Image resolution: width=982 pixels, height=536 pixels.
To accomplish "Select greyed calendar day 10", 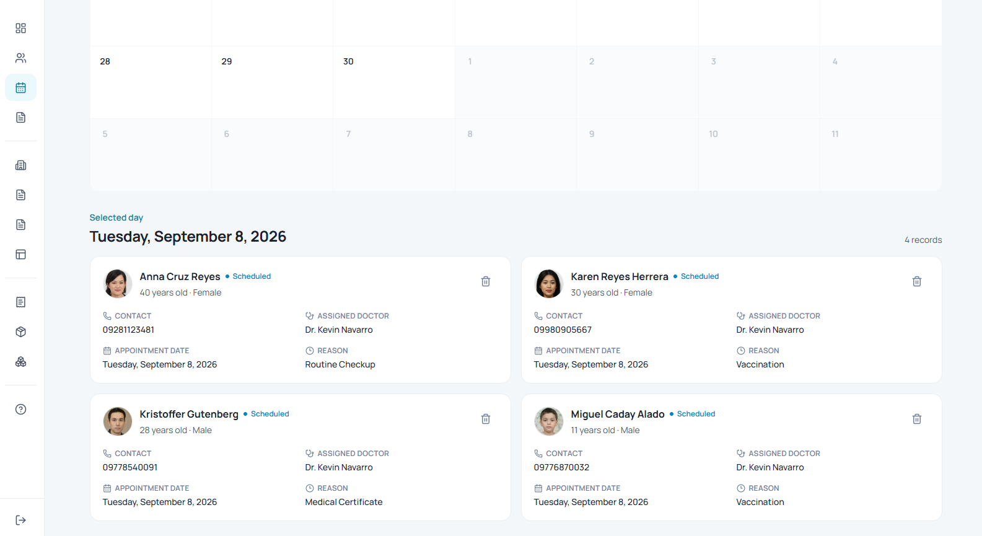I will 759,155.
